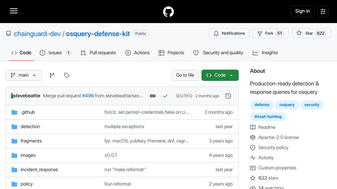Click the detection folder icon
This screenshot has height=189, width=337.
pos(14,127)
